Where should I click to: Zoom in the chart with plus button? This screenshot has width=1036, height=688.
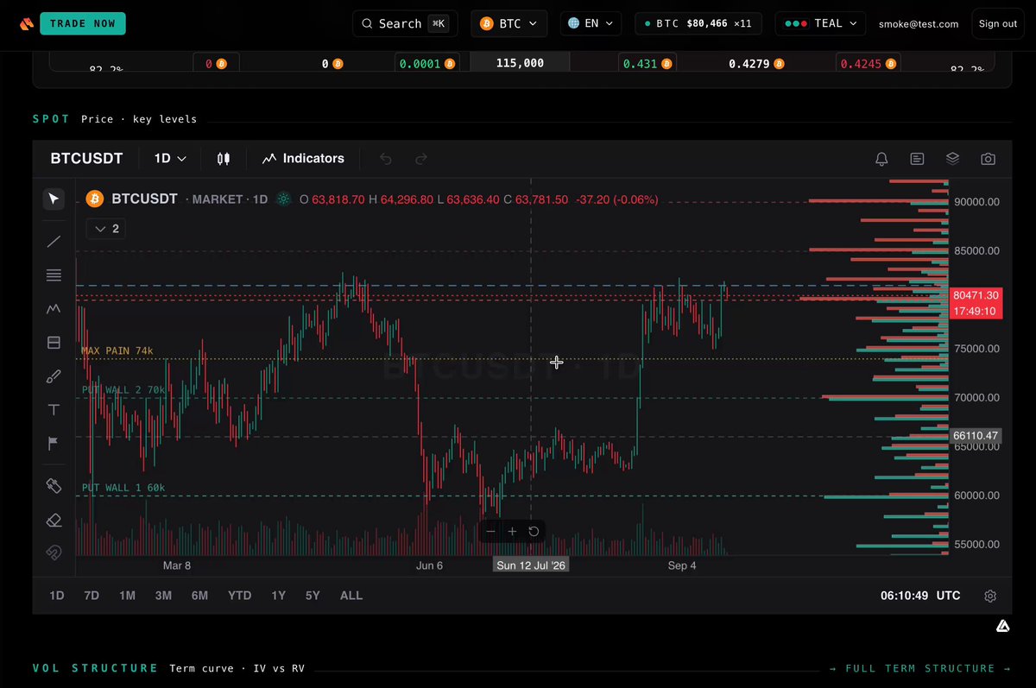(x=512, y=532)
